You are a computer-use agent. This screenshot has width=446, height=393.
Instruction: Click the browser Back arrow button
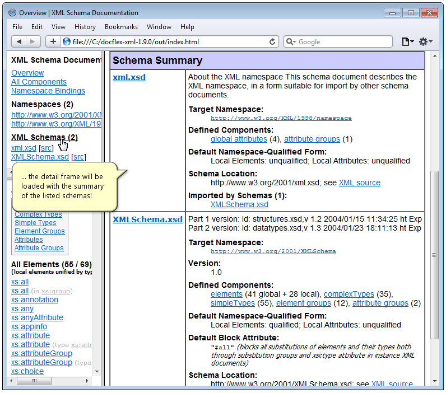coord(19,41)
